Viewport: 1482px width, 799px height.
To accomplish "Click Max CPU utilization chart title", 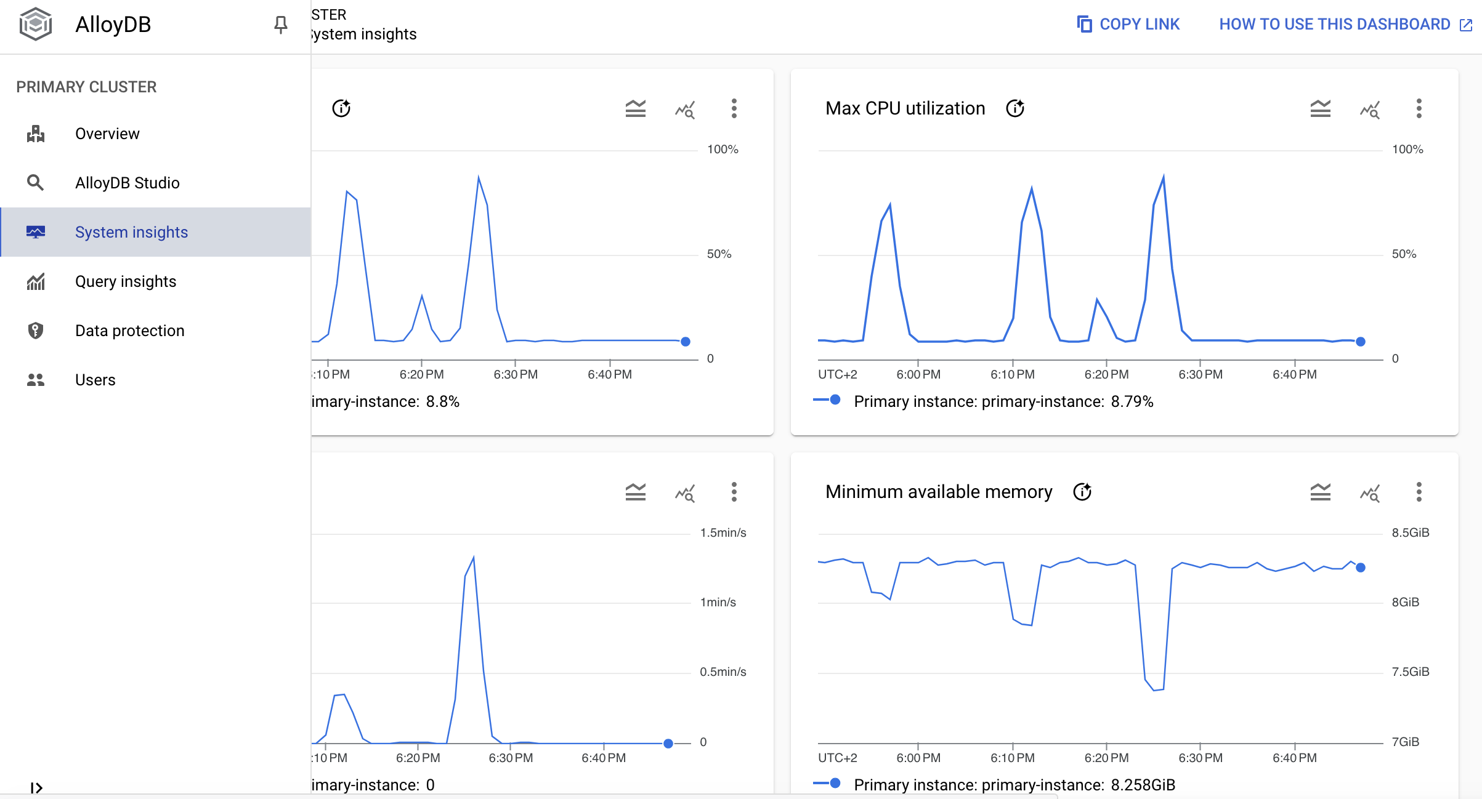I will [905, 108].
